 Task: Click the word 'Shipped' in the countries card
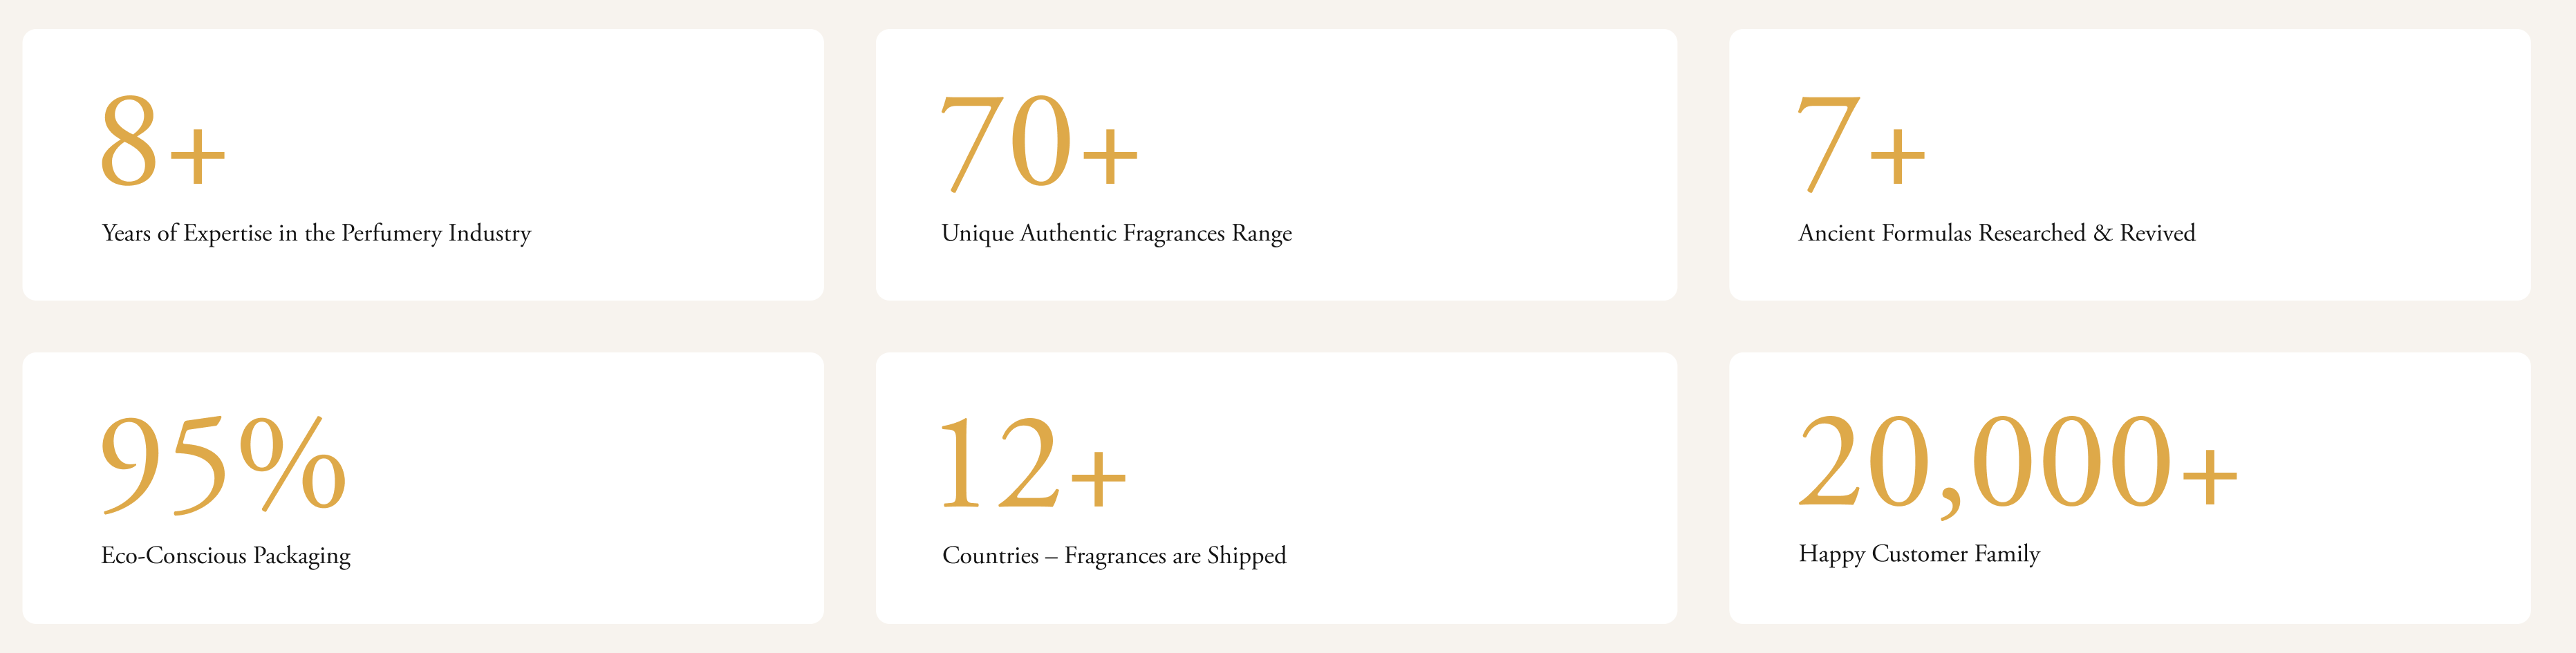(1246, 556)
